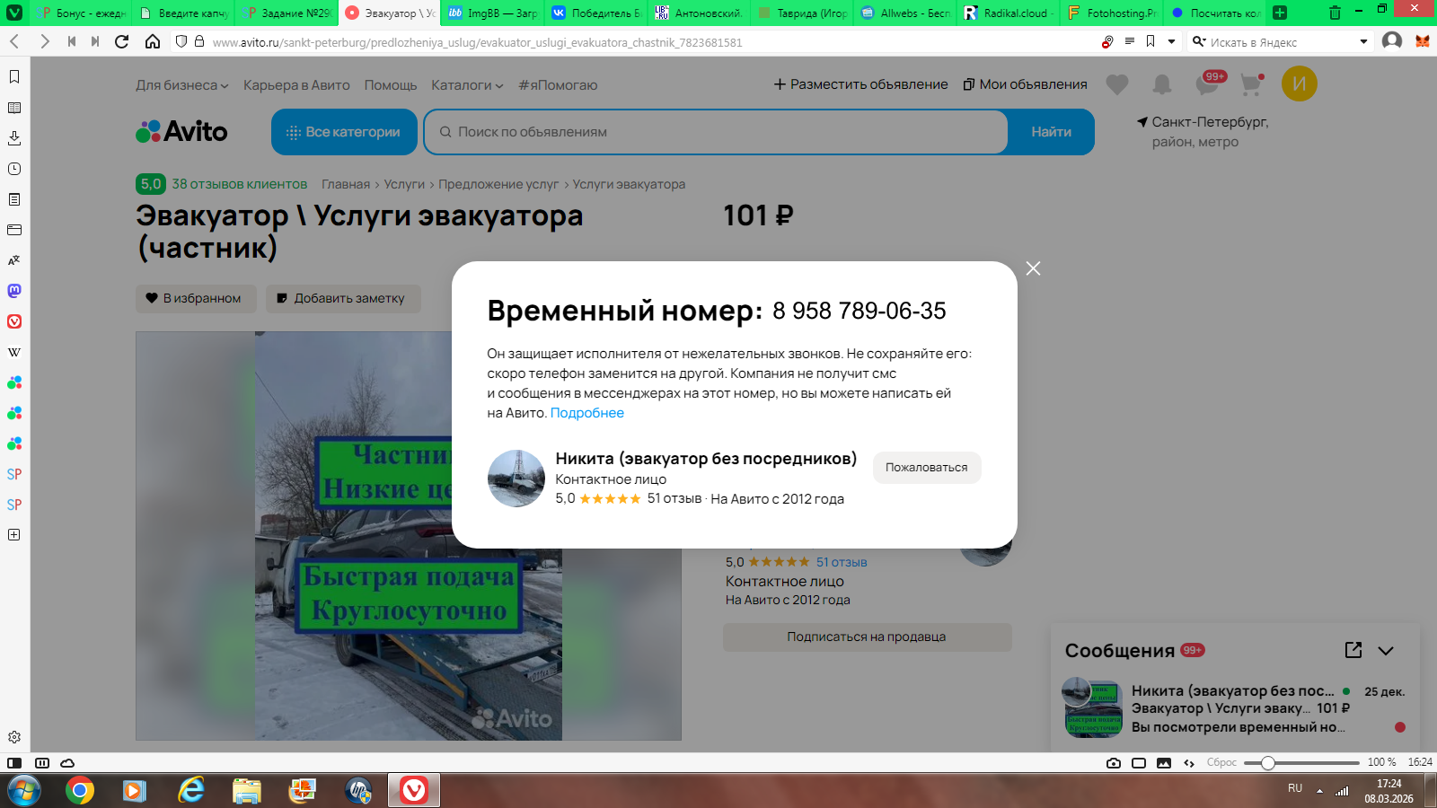Open Avito notifications bell

tap(1162, 84)
